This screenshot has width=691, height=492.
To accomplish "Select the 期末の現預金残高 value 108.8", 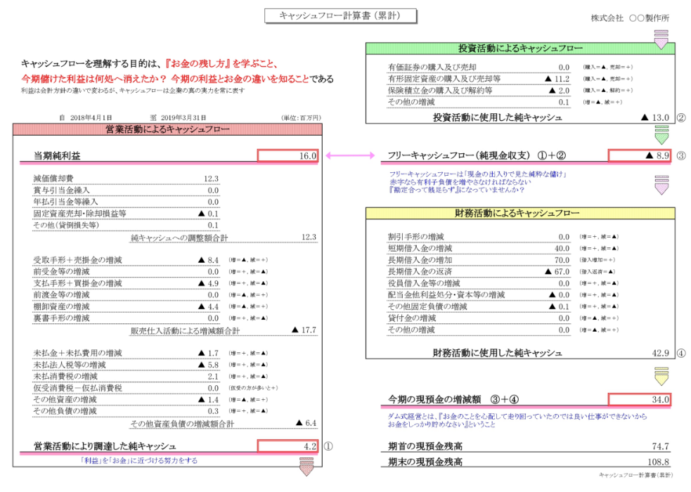I will tap(658, 462).
